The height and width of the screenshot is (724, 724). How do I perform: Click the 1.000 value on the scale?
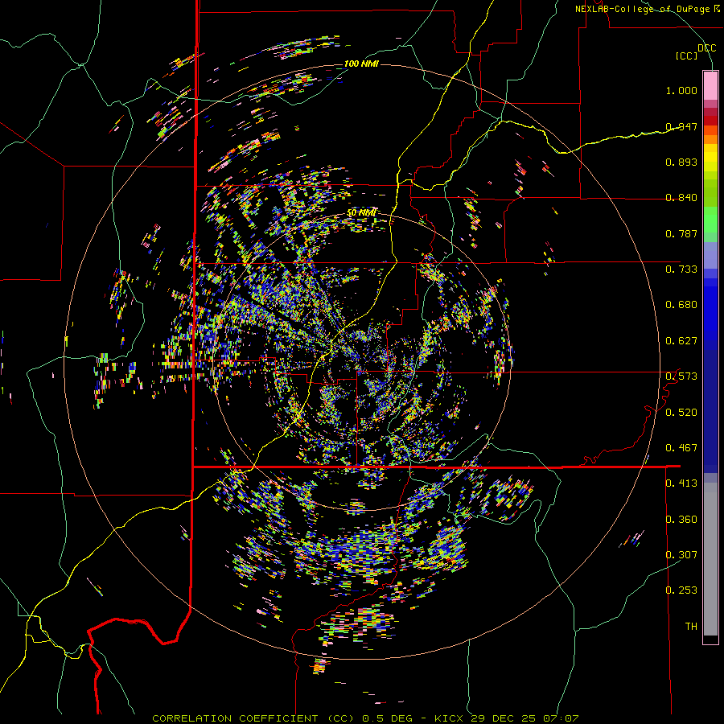click(681, 90)
